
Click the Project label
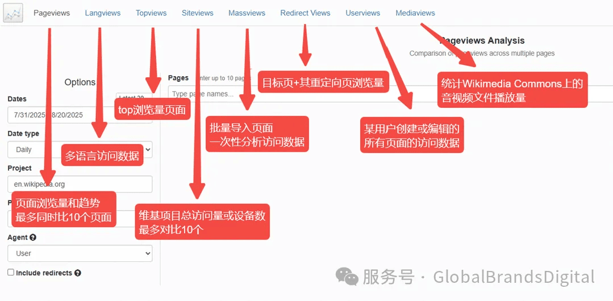coord(19,168)
